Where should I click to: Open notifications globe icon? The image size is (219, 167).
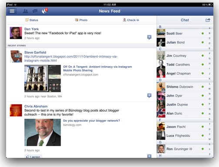[44, 11]
